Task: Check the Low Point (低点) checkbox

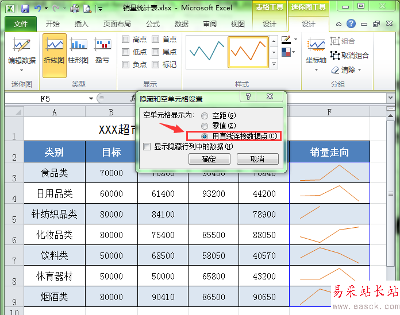Action: click(125, 52)
